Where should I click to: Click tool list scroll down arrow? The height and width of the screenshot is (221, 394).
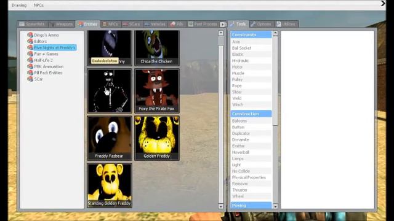275,206
